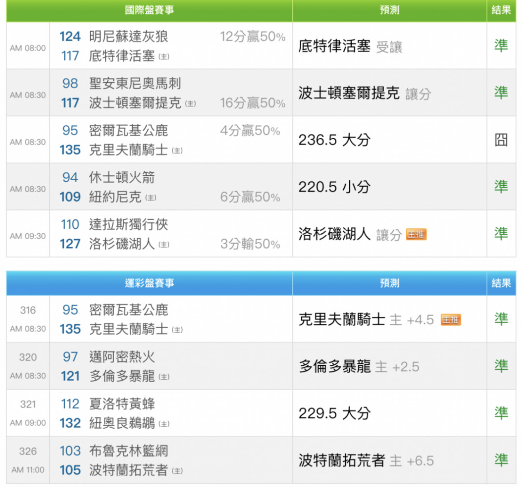Click the 220.5 小分 prediction
The image size is (522, 487).
point(334,187)
